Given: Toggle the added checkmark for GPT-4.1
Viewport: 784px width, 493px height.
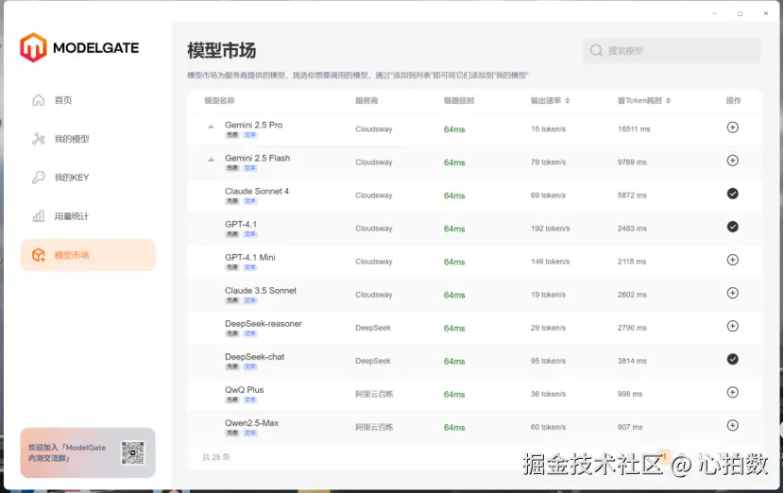Looking at the screenshot, I should (x=732, y=227).
